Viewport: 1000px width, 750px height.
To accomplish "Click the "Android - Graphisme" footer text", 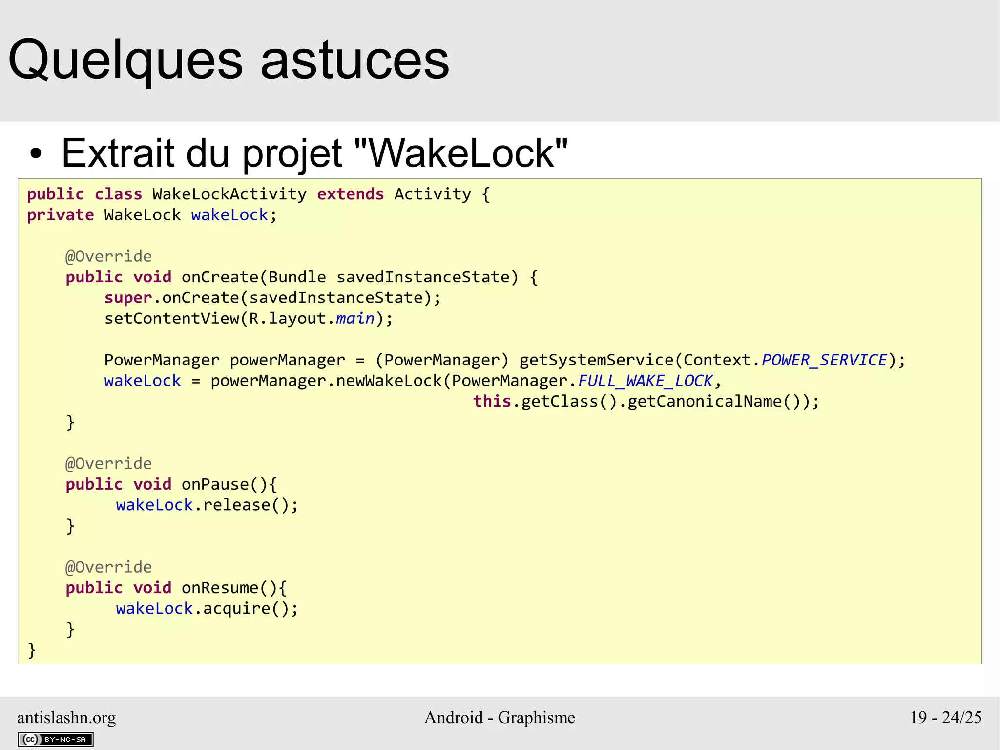I will [x=500, y=717].
